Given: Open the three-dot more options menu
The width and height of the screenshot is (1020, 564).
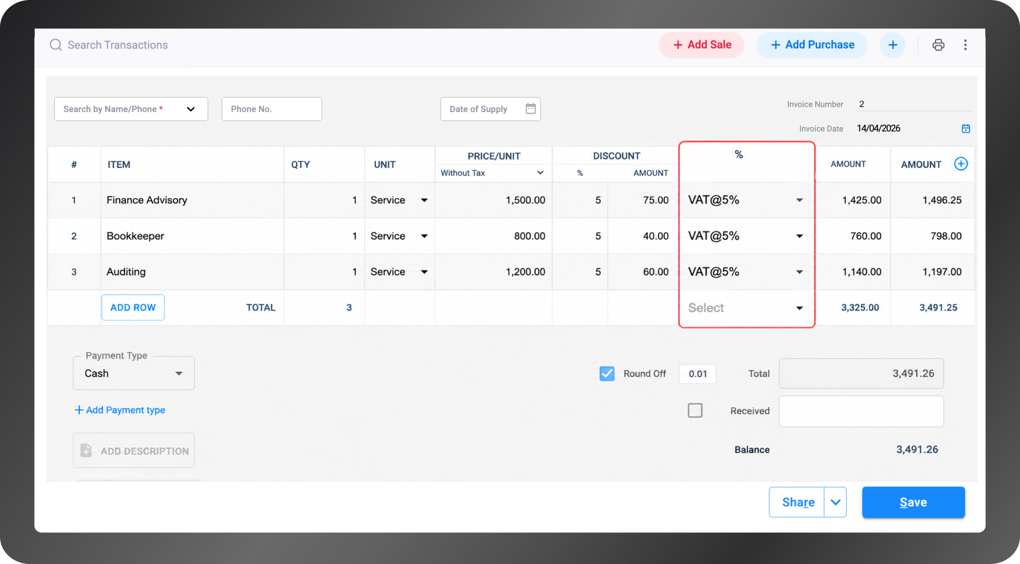Looking at the screenshot, I should [x=965, y=45].
